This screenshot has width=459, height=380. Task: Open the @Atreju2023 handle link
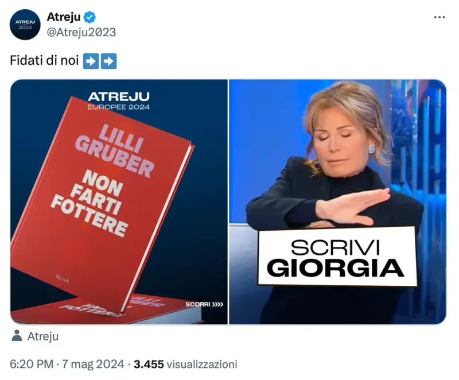tap(81, 32)
